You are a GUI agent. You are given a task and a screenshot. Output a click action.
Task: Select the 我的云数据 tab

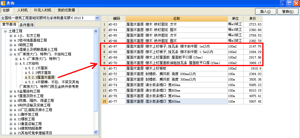(x=66, y=10)
